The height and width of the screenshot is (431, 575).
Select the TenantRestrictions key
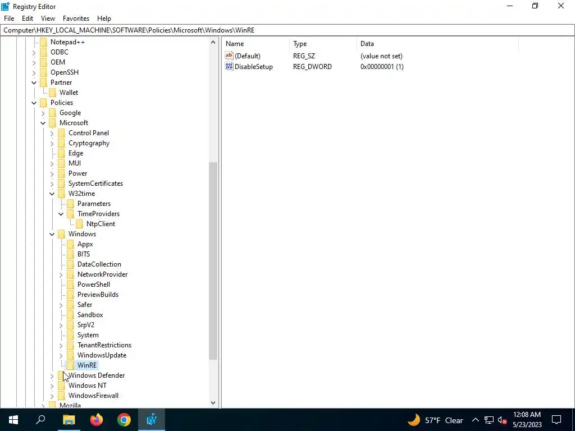point(104,345)
